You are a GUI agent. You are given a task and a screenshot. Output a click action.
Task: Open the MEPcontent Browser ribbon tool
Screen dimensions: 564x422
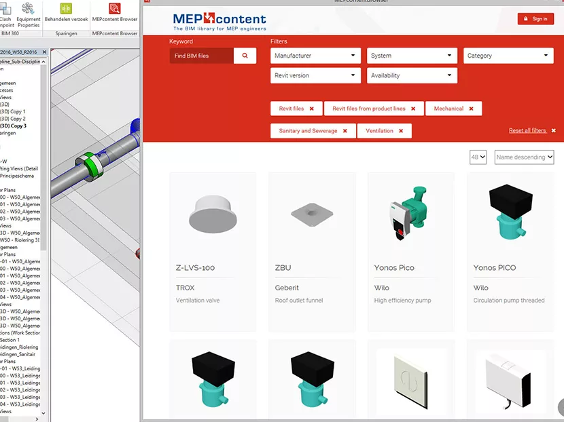pos(114,11)
